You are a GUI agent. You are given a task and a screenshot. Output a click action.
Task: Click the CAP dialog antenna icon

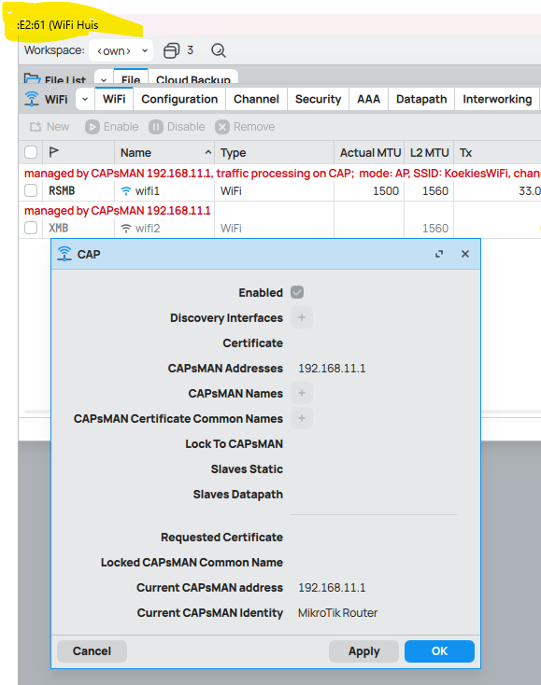tap(64, 254)
